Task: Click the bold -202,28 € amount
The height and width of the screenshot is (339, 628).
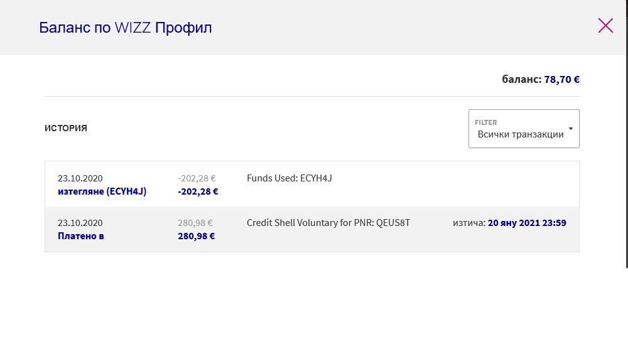Action: 198,191
